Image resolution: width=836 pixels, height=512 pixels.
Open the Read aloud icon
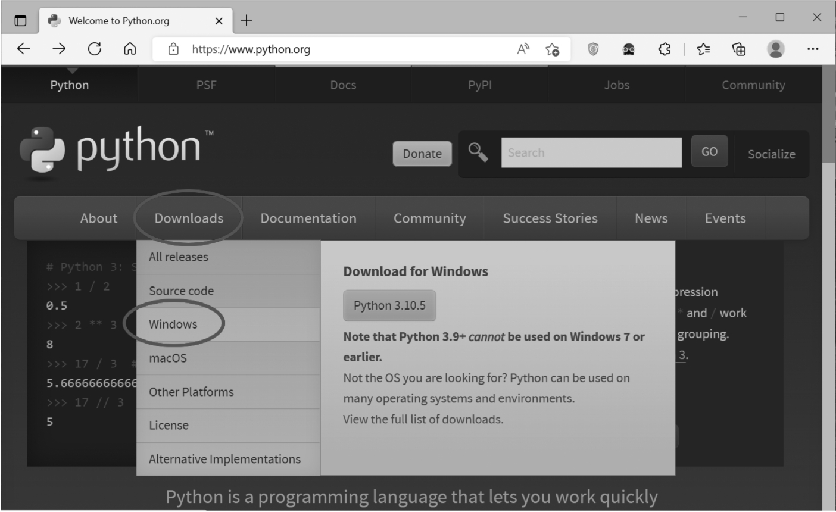click(x=523, y=49)
